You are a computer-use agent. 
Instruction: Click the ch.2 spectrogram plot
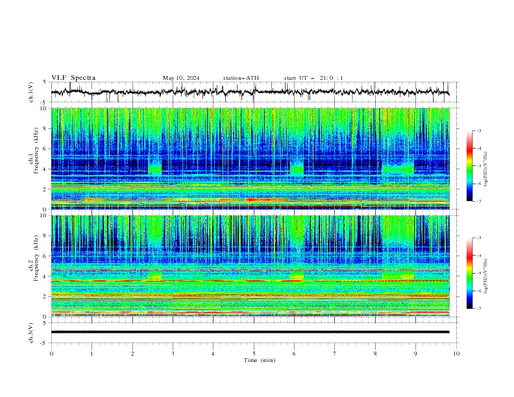250,266
